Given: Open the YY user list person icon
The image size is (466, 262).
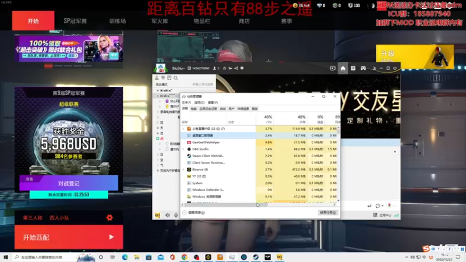Looking at the screenshot, I should (157, 78).
